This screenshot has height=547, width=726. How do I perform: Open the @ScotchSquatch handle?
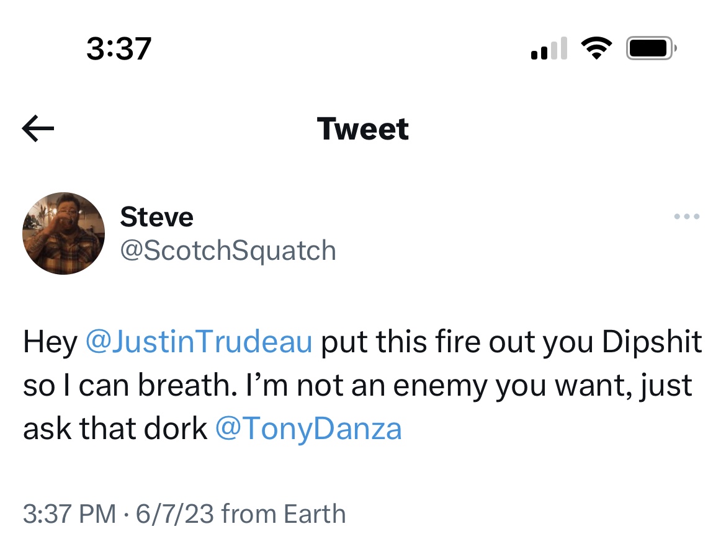click(x=228, y=251)
